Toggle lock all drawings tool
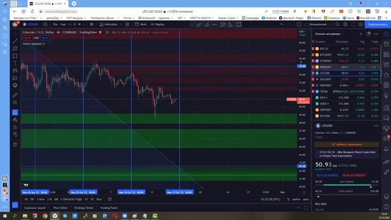Image resolution: width=391 pixels, height=220 pixels. (x=15, y=127)
